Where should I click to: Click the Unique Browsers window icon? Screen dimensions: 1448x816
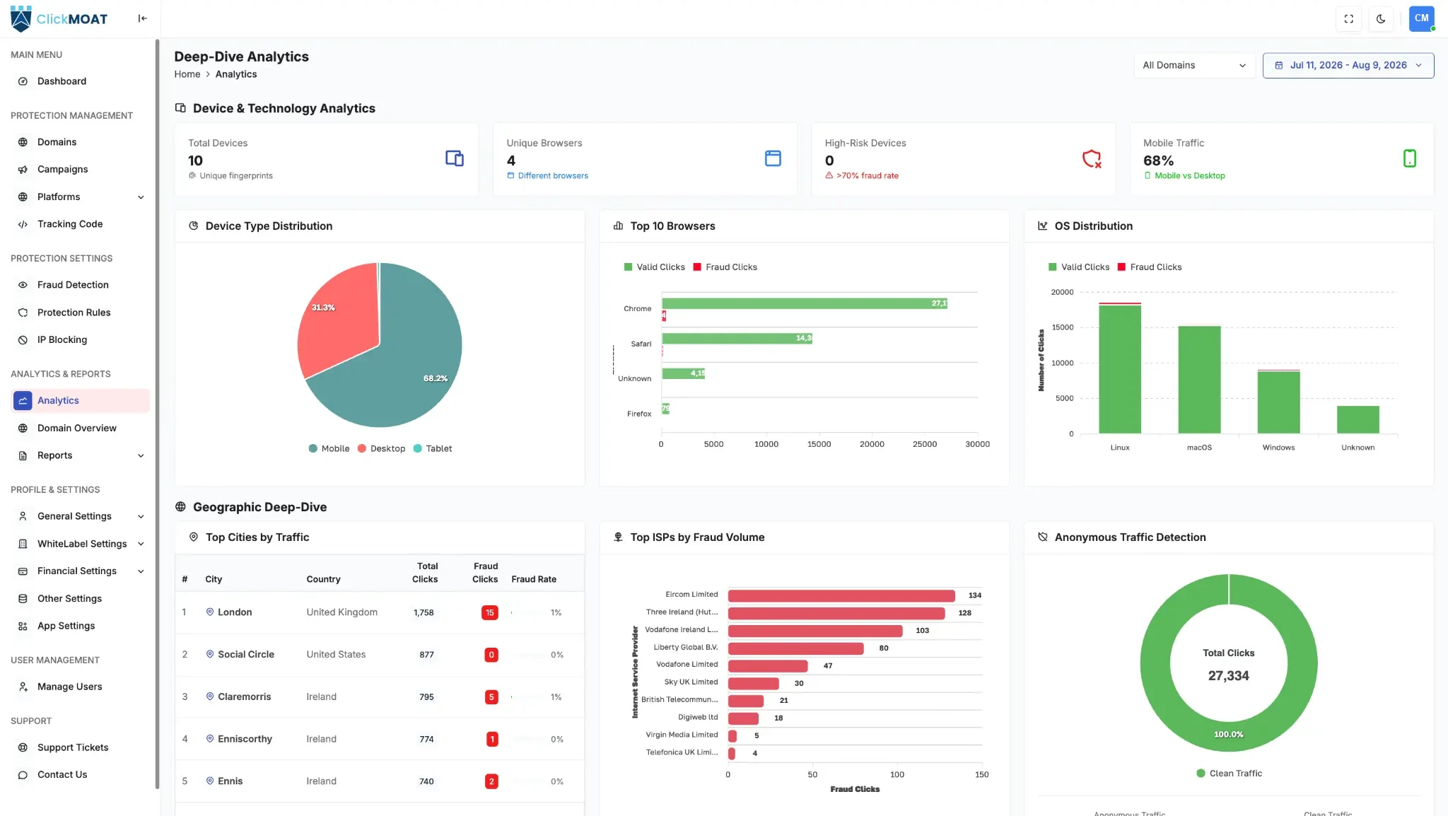[773, 158]
